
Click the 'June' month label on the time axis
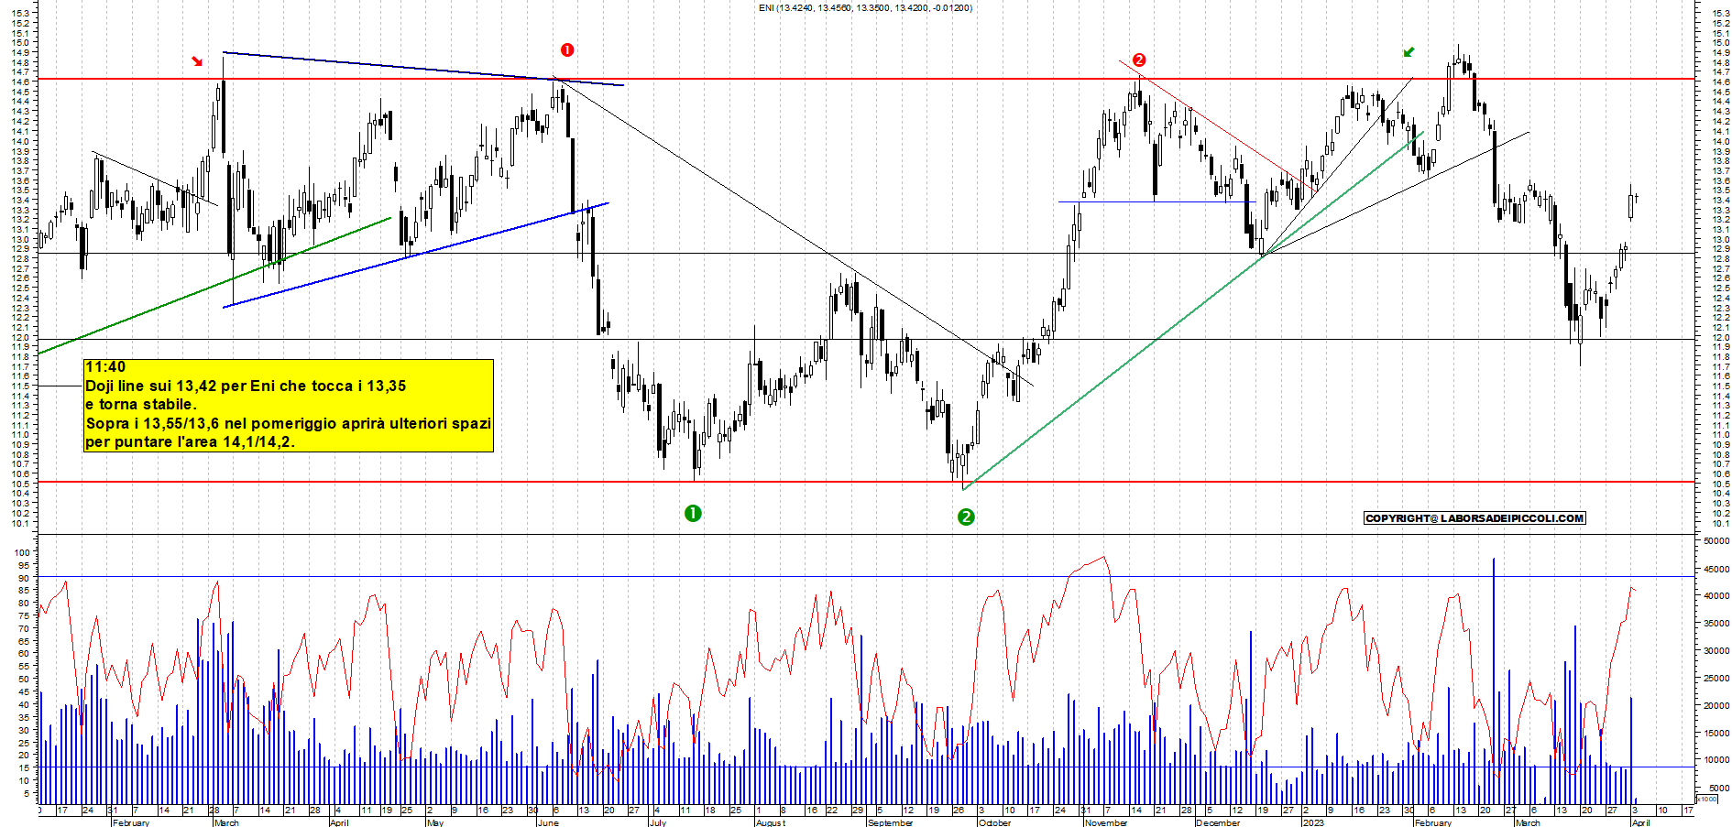548,822
